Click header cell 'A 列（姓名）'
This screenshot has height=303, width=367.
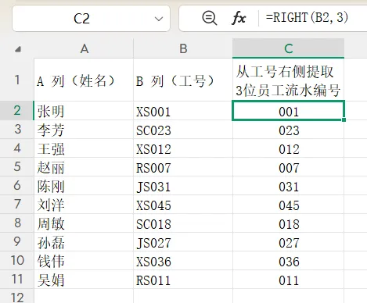coord(84,80)
